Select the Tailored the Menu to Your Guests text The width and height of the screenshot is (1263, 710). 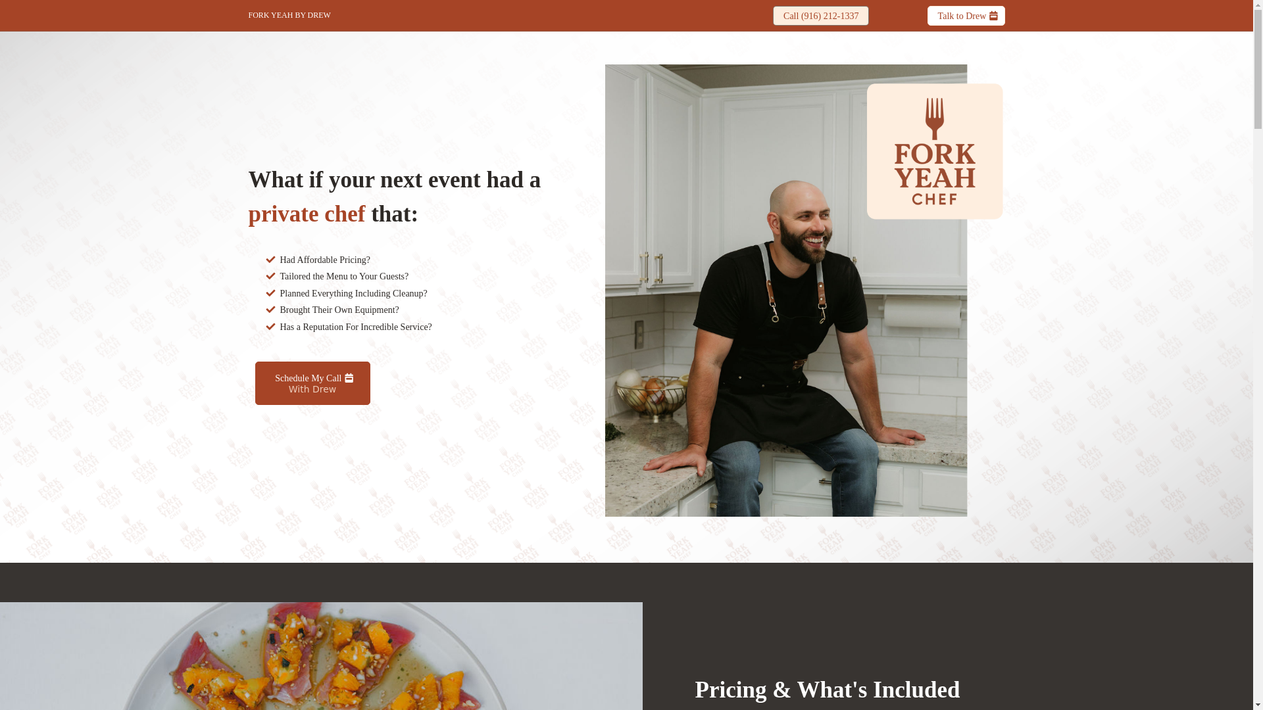(344, 276)
